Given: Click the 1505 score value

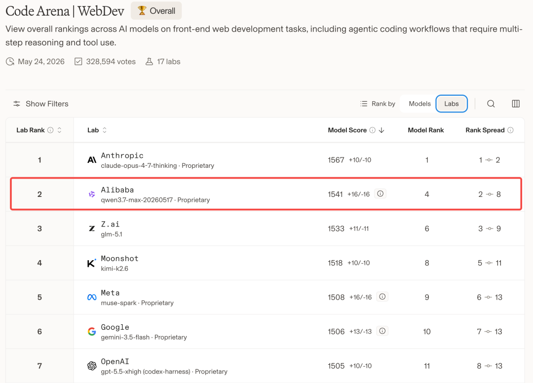Looking at the screenshot, I should tap(336, 366).
